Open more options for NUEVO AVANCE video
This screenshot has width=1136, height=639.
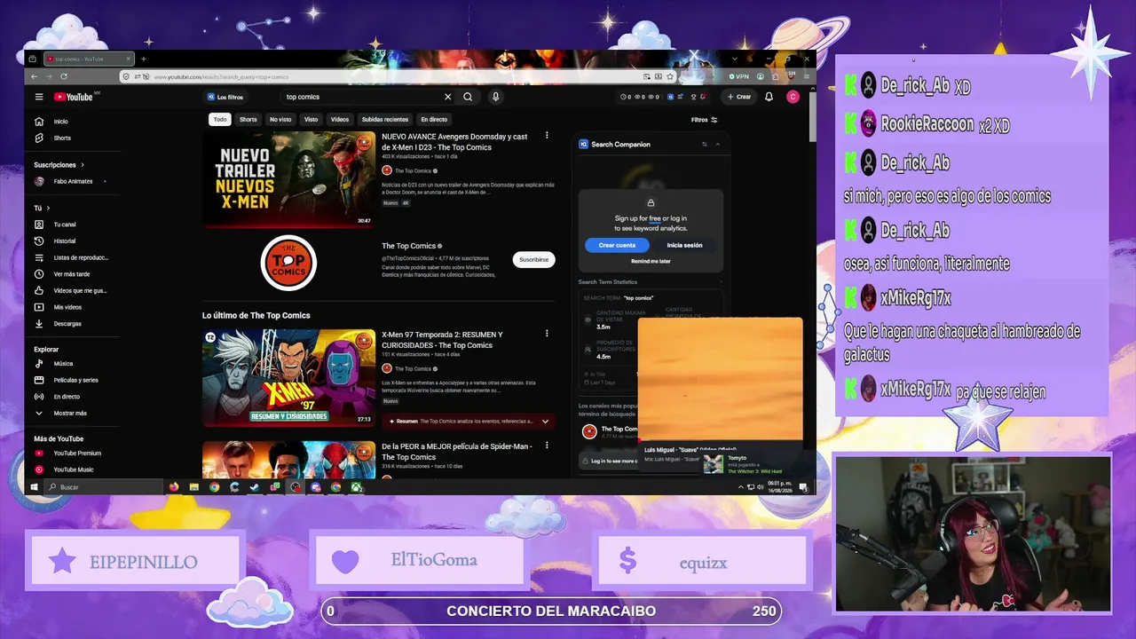[x=547, y=136]
